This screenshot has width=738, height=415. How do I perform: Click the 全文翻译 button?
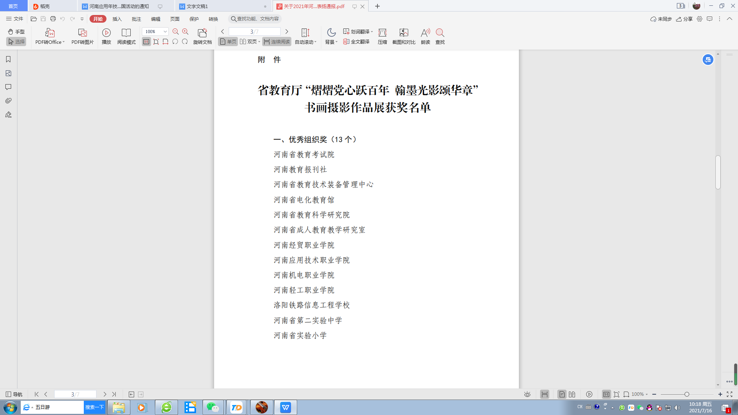(356, 41)
